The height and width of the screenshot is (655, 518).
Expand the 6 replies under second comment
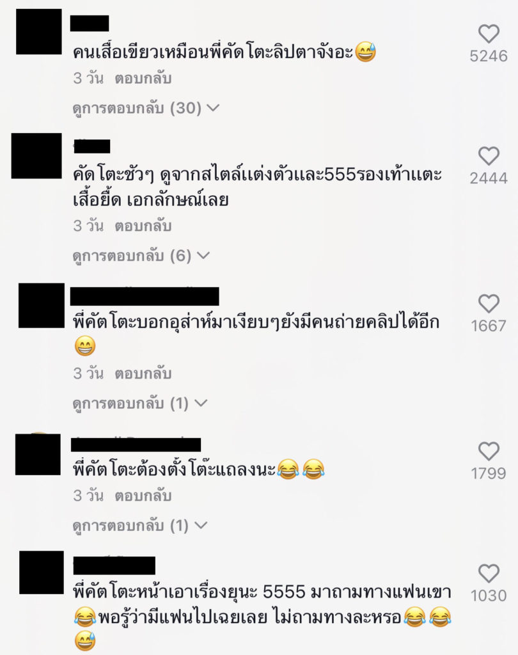click(141, 256)
